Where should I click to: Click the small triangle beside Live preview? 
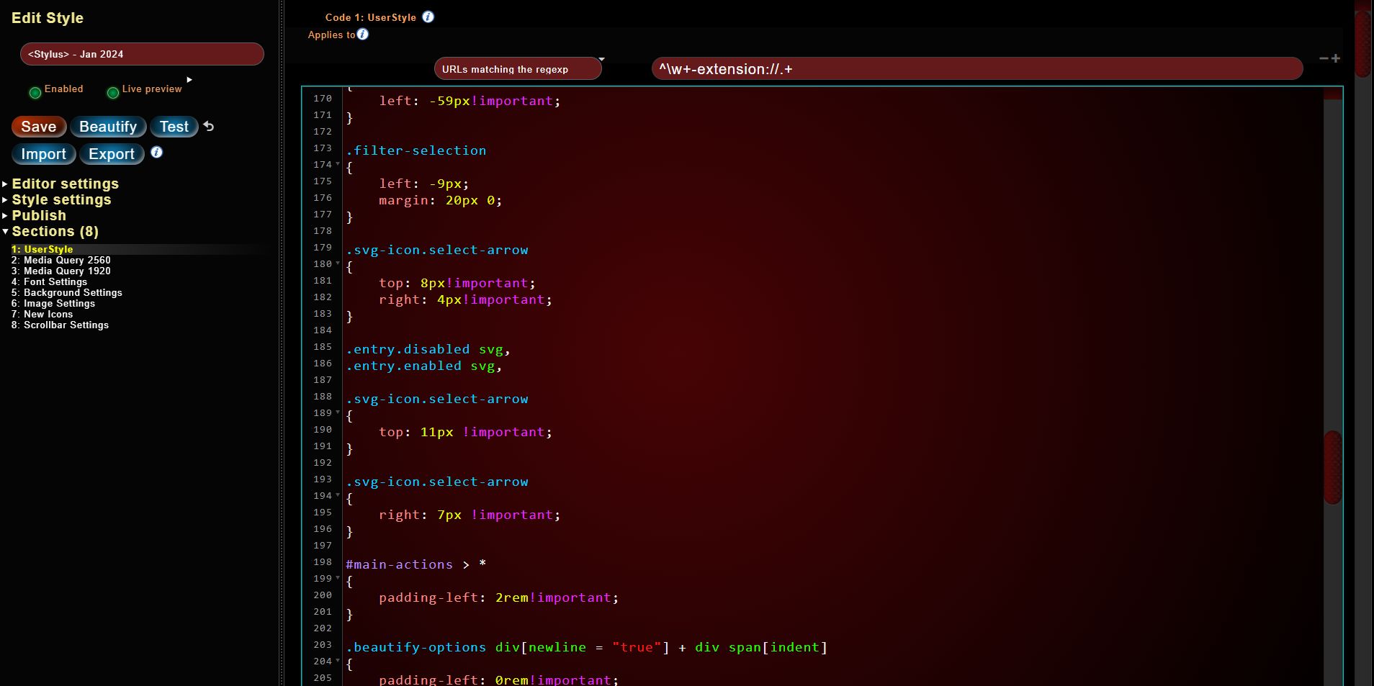(189, 80)
